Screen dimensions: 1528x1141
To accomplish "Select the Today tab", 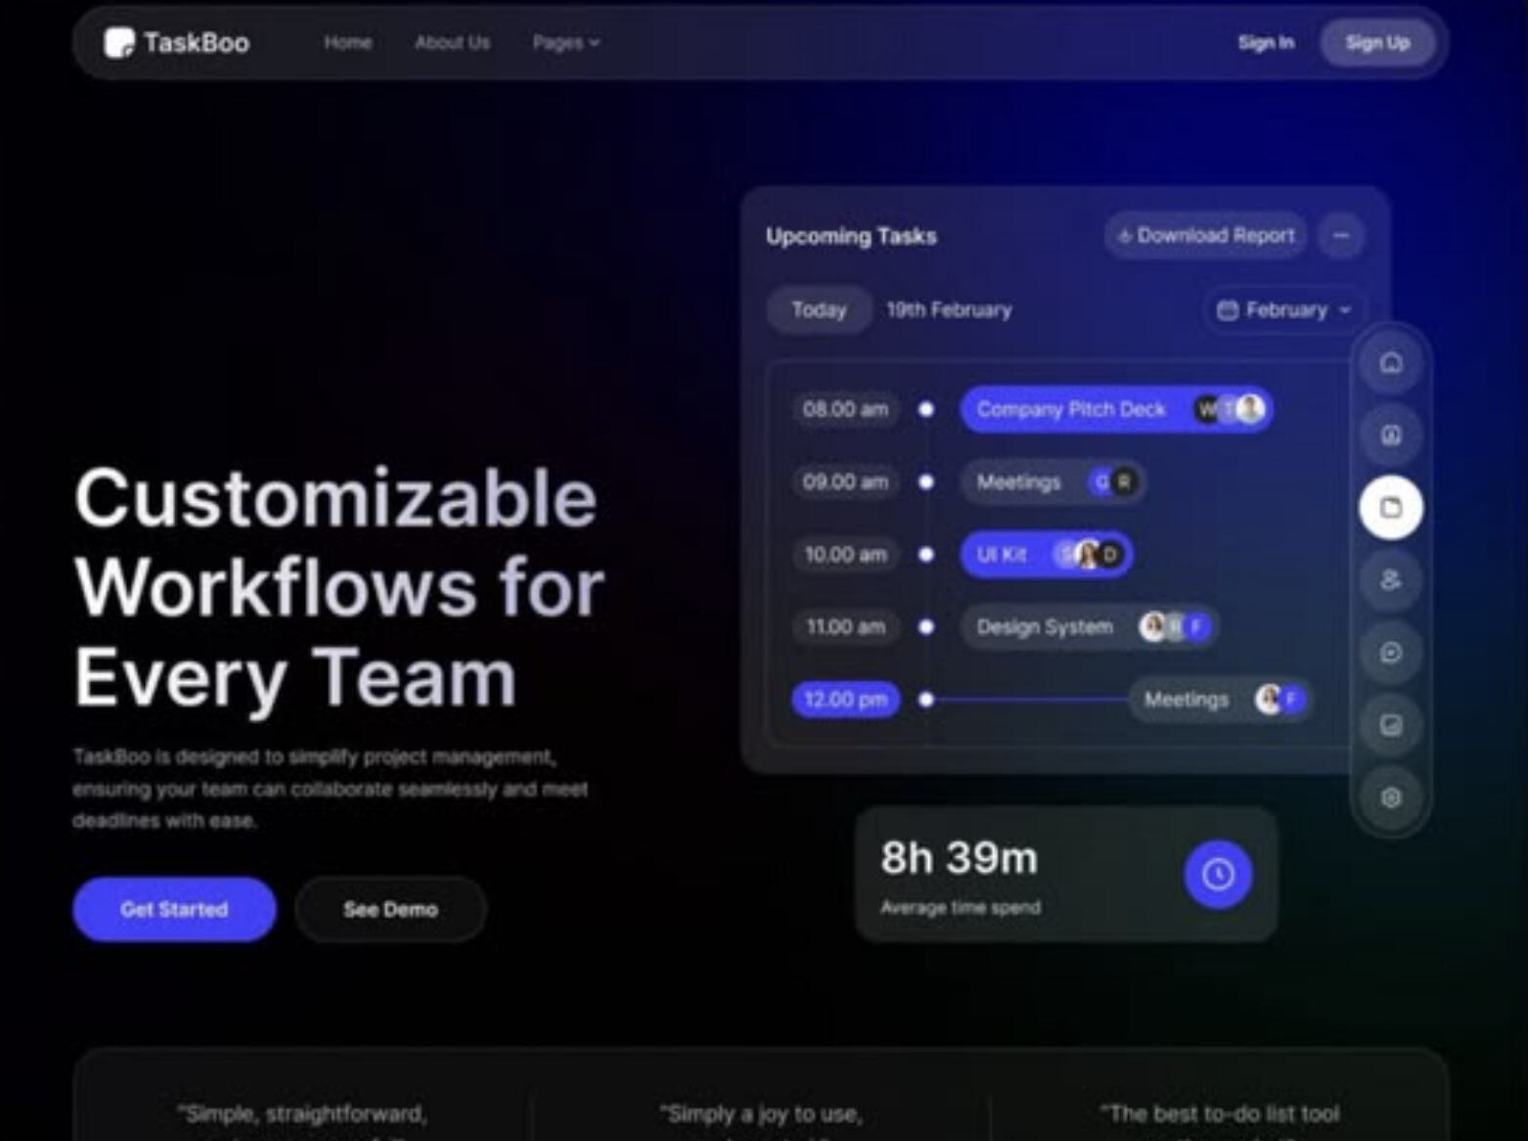I will tap(819, 310).
